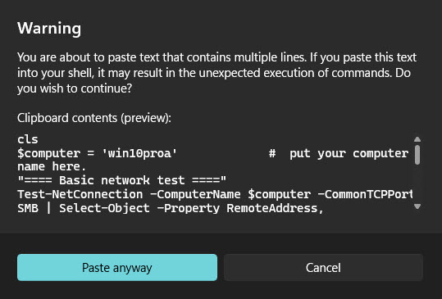Screen dimensions: 442x299
Task: Click the empty scrollbar track below the thumb
Action: (x=417, y=183)
